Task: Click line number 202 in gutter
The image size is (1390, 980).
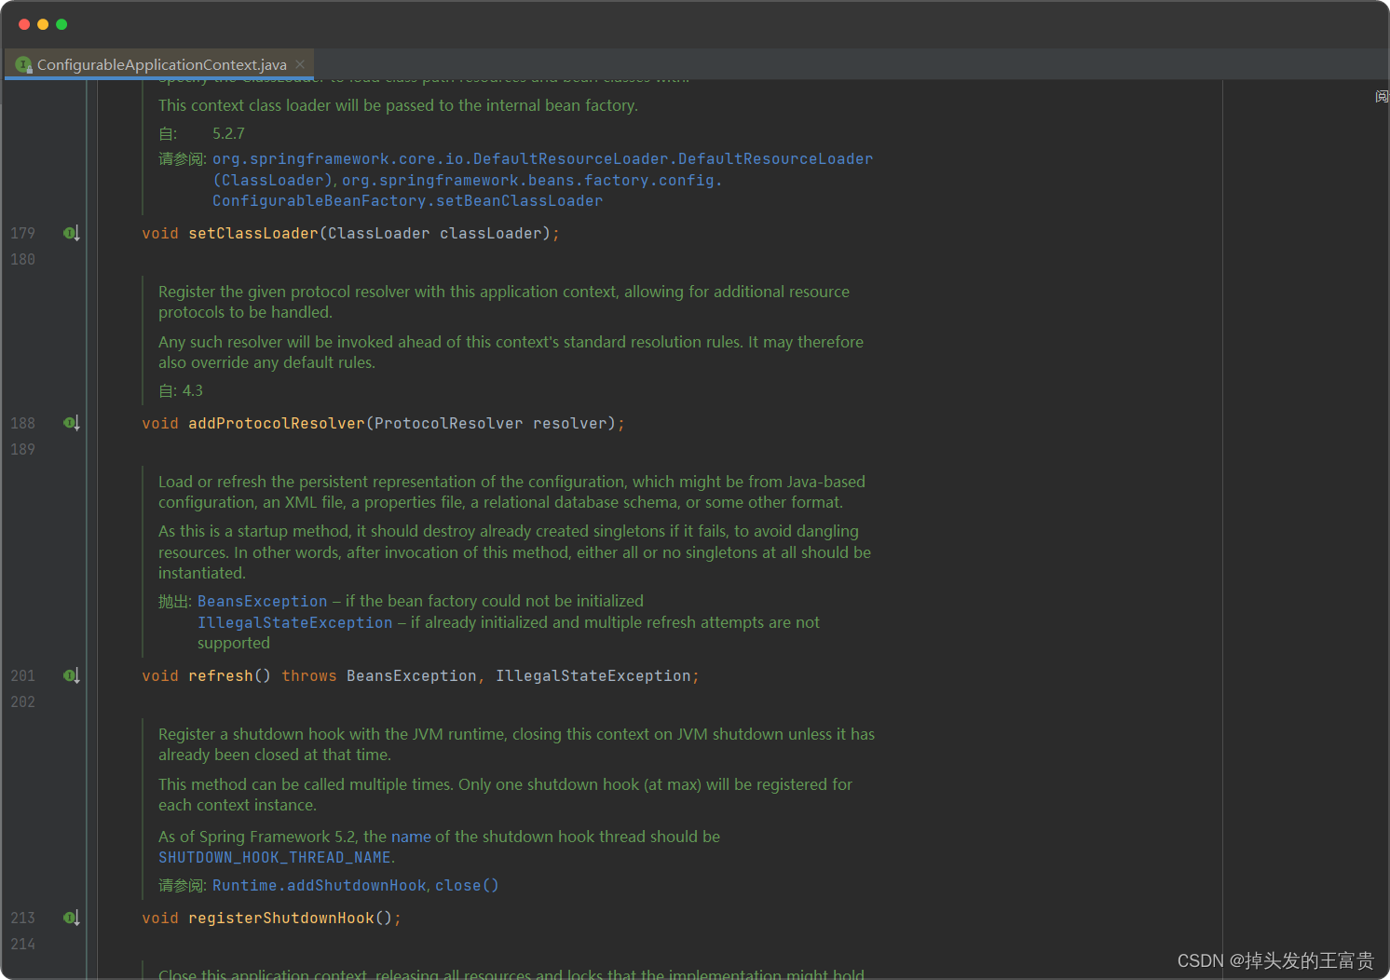Action: [22, 701]
